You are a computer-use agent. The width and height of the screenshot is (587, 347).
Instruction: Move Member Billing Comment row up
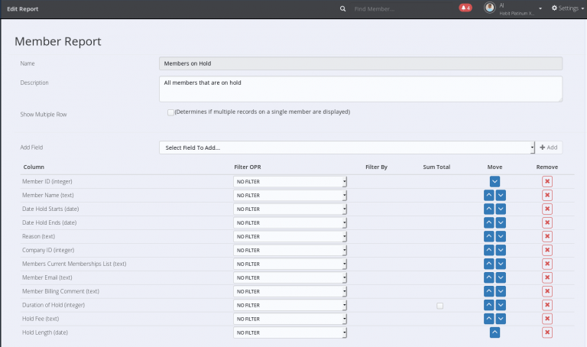(x=489, y=291)
